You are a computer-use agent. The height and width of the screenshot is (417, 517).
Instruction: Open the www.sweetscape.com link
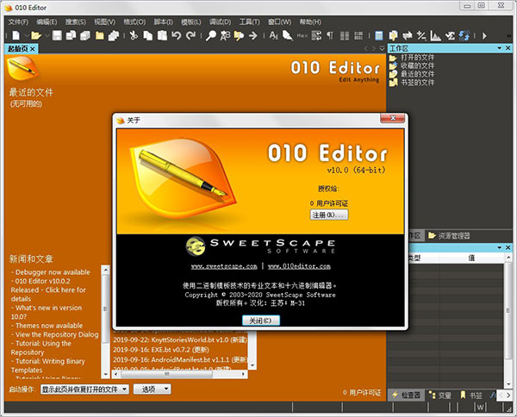click(x=224, y=266)
